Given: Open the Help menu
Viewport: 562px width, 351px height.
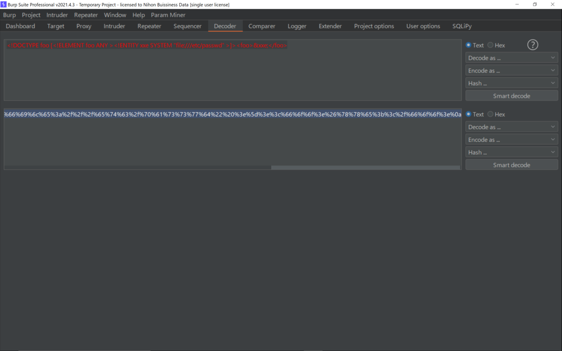Looking at the screenshot, I should click(139, 15).
